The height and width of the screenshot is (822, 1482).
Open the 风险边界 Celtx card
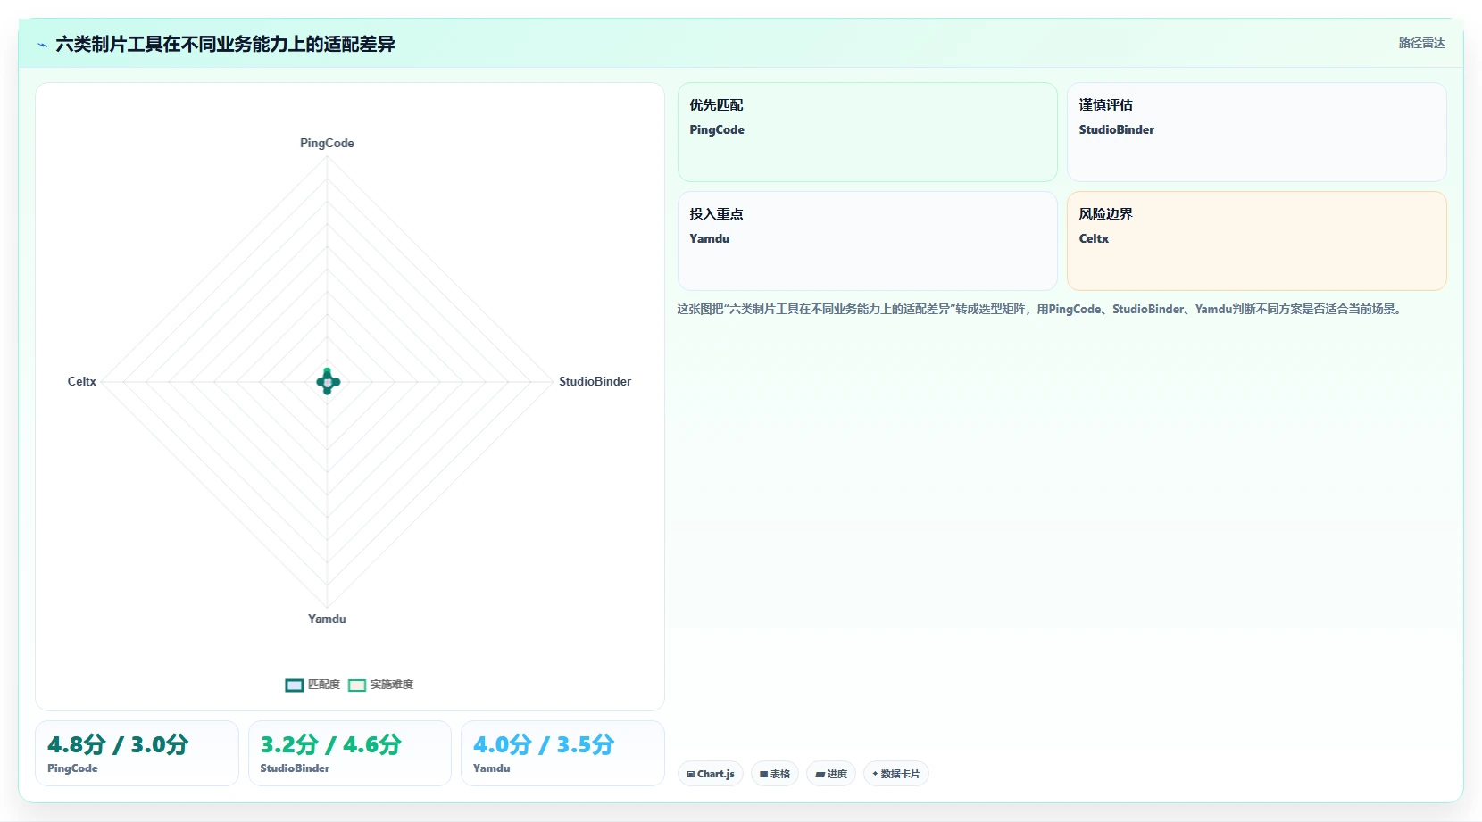click(1257, 241)
